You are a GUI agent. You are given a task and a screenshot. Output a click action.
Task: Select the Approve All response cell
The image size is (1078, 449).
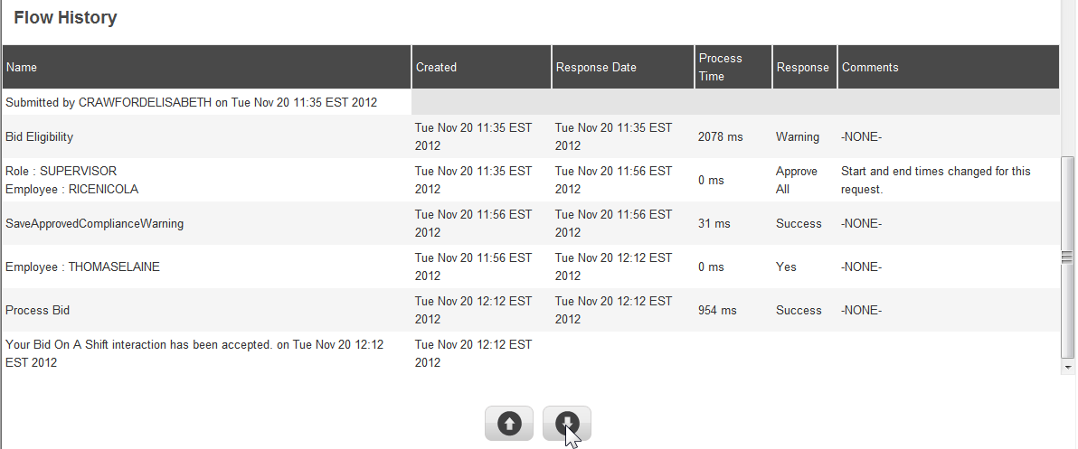[x=797, y=180]
